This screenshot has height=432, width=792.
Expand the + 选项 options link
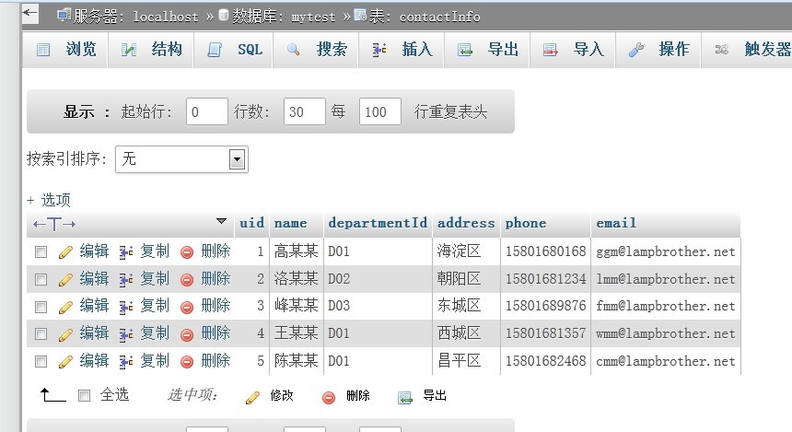(x=49, y=200)
